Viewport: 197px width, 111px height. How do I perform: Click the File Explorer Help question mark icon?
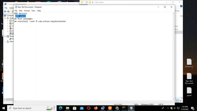tap(181, 6)
